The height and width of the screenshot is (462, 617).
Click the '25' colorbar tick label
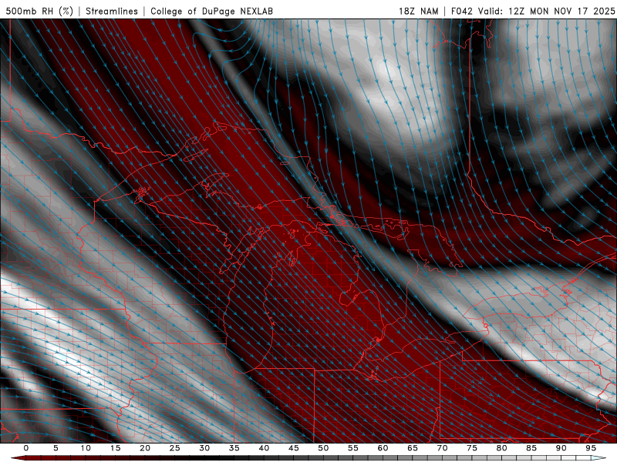(175, 448)
